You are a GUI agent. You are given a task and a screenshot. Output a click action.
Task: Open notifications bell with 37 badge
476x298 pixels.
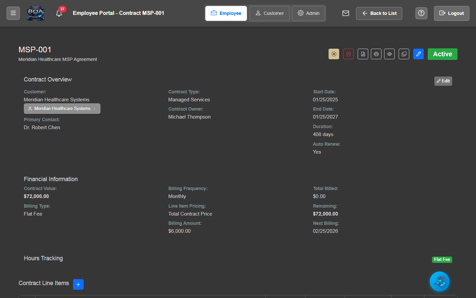(59, 13)
